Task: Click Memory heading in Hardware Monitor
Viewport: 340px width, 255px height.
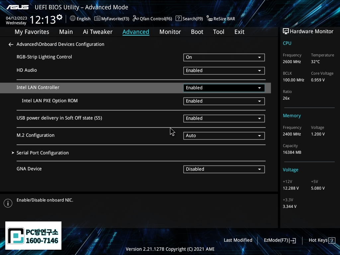Action: click(x=292, y=116)
